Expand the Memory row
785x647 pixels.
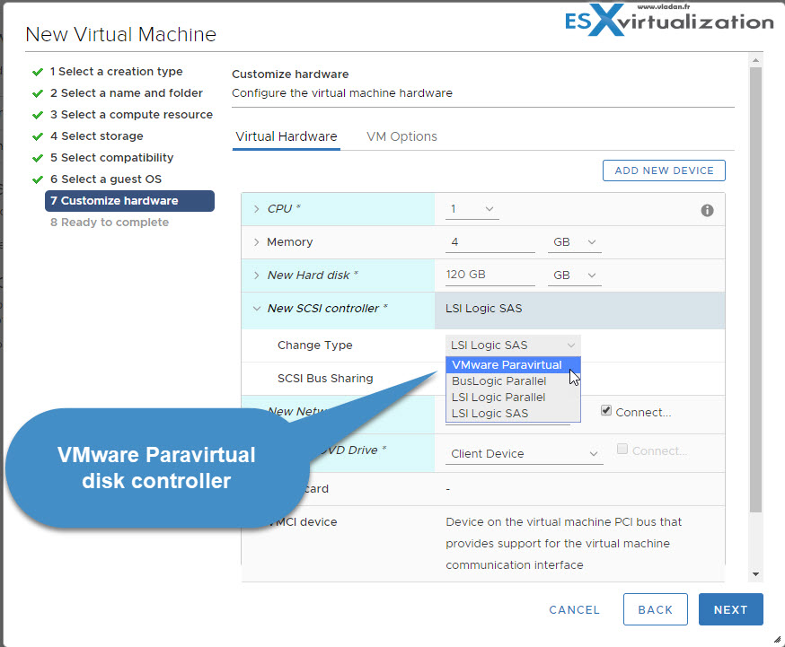pos(256,242)
